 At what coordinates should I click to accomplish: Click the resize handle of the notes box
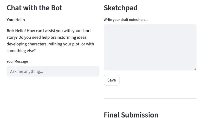click(x=195, y=69)
